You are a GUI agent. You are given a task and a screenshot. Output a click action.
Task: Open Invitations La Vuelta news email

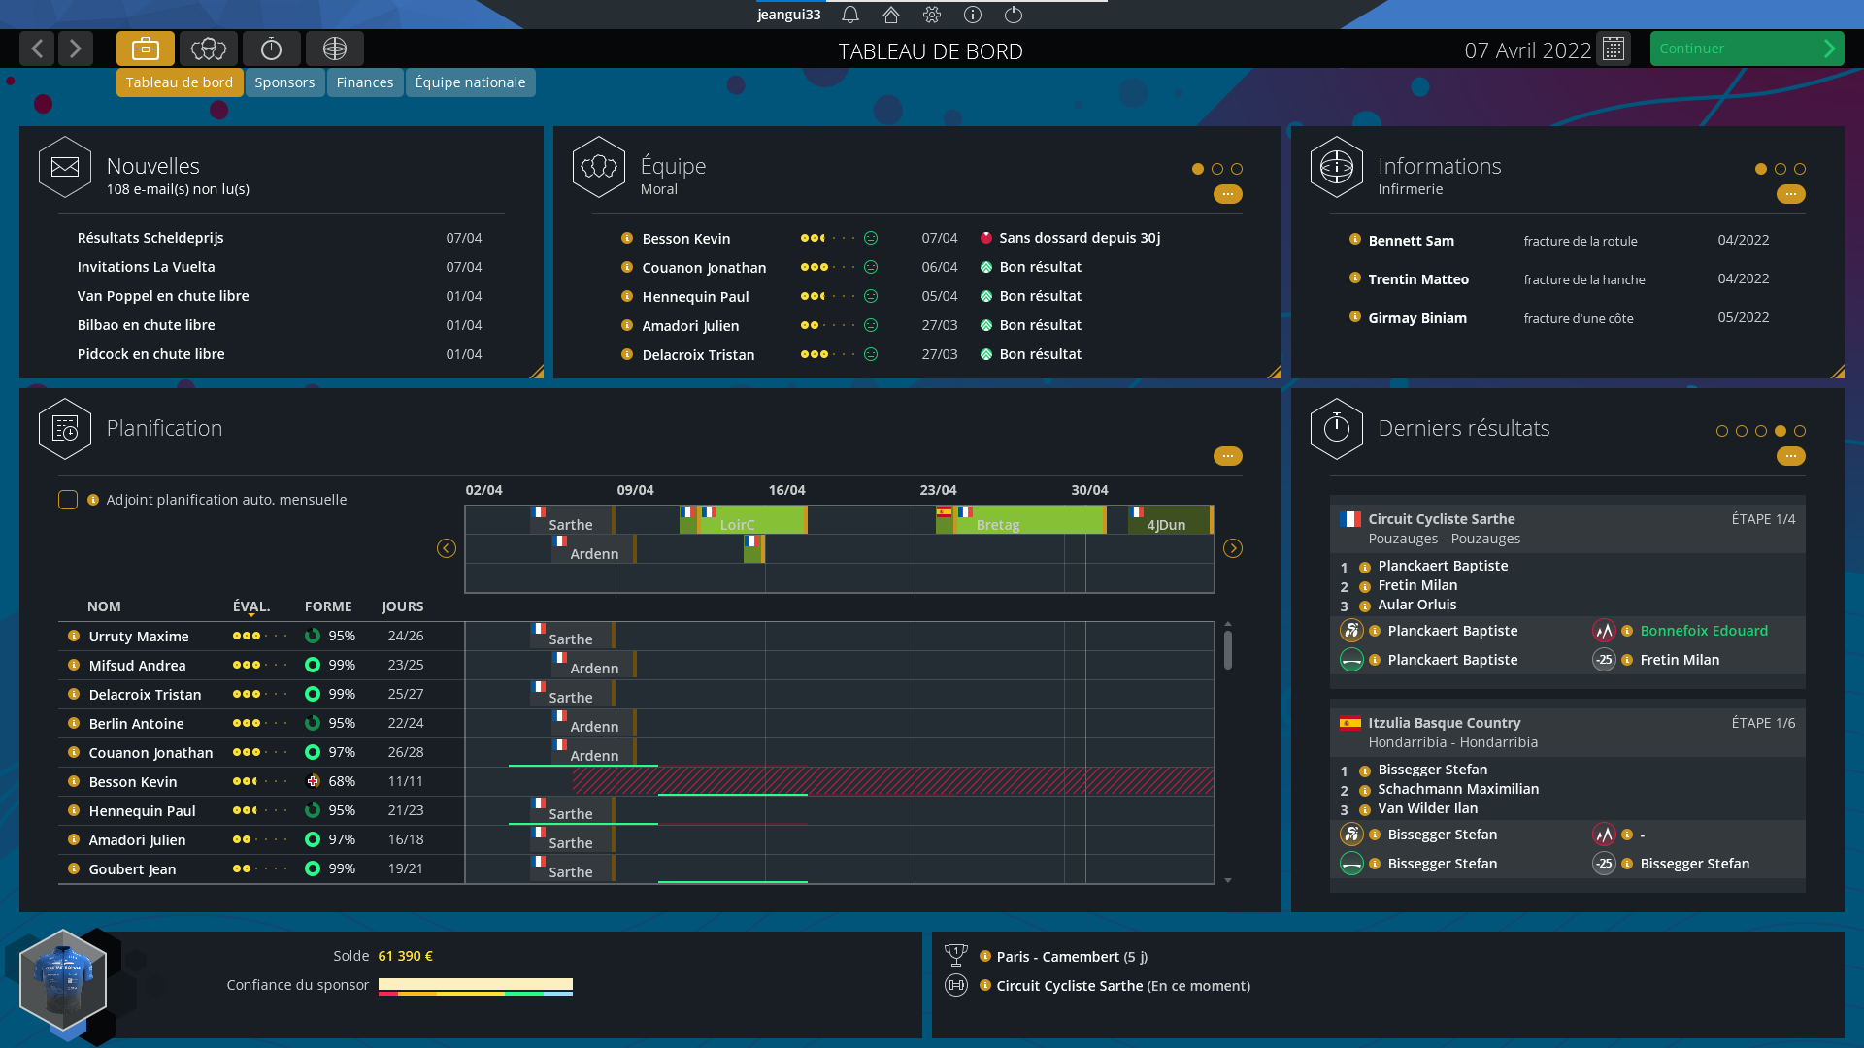[x=147, y=267]
